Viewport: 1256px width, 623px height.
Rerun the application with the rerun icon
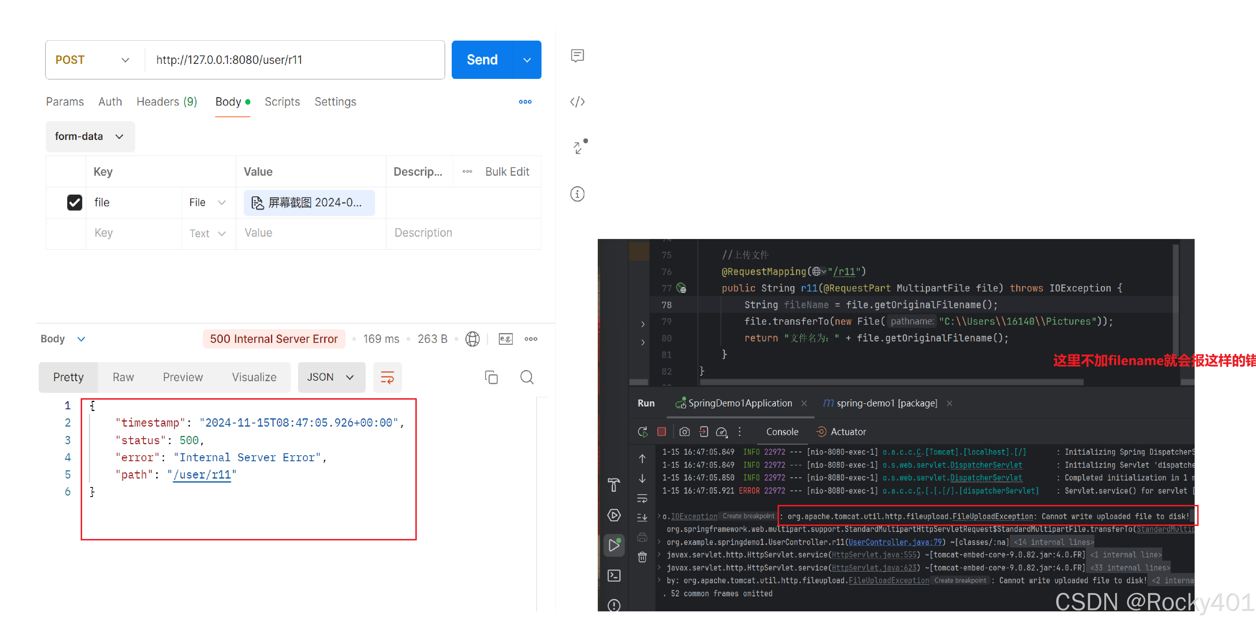click(643, 432)
